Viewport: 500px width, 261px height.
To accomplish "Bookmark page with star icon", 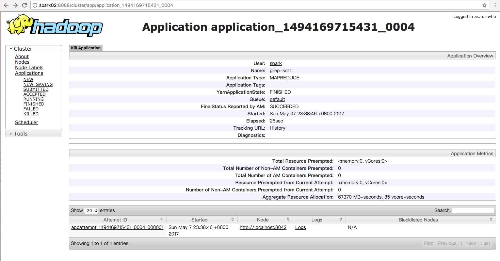I will click(x=484, y=5).
